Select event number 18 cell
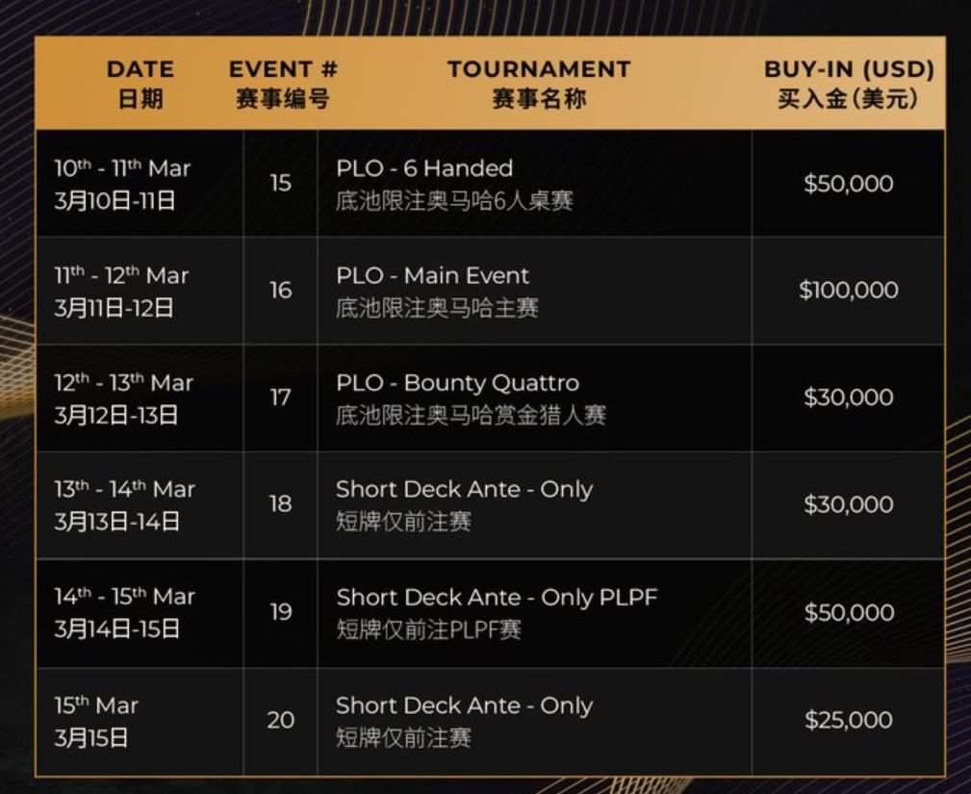Viewport: 971px width, 794px height. pyautogui.click(x=280, y=504)
